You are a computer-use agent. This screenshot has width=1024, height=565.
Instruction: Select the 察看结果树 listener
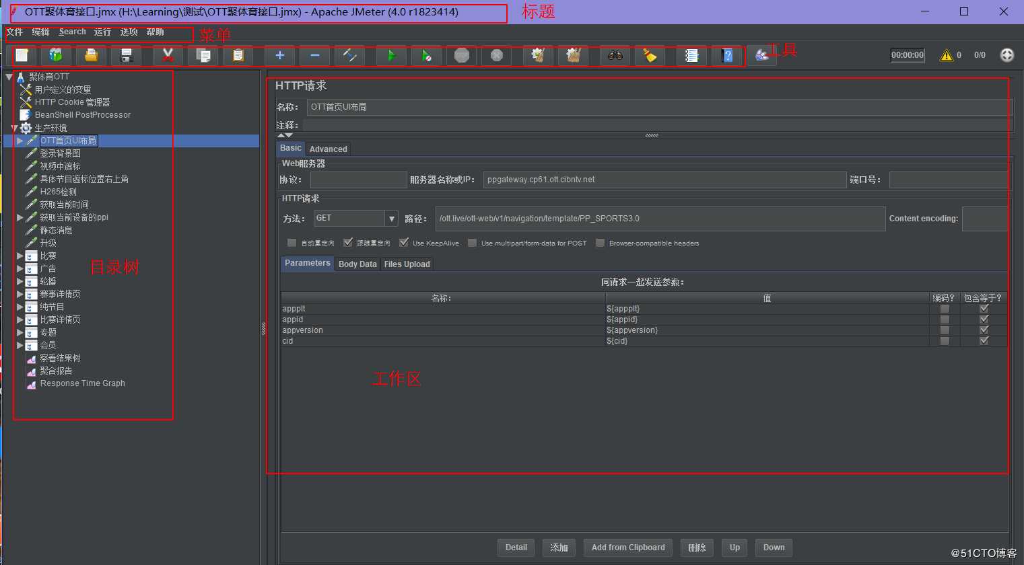coord(60,358)
